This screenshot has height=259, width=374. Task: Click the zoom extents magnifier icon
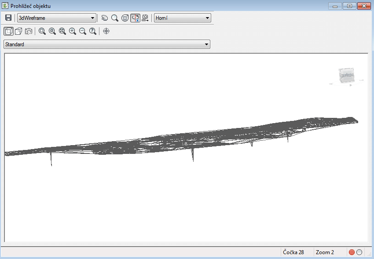click(x=62, y=31)
